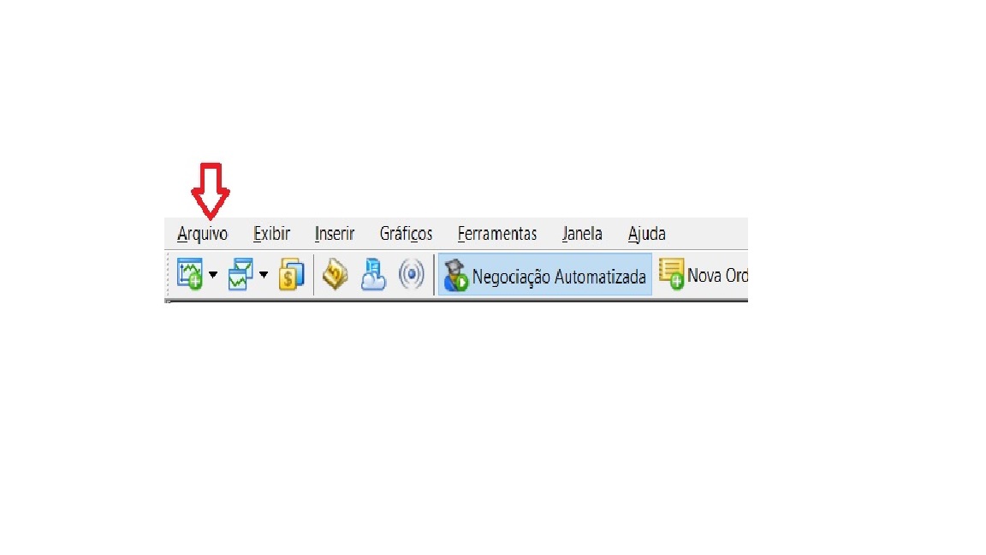Click the blue cloud server icon
986x555 pixels.
click(x=373, y=274)
